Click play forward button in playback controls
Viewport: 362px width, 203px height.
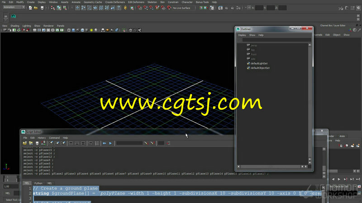pos(339,179)
